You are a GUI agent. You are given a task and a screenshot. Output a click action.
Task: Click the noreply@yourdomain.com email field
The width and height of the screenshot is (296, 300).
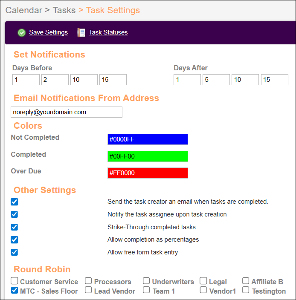click(x=67, y=112)
